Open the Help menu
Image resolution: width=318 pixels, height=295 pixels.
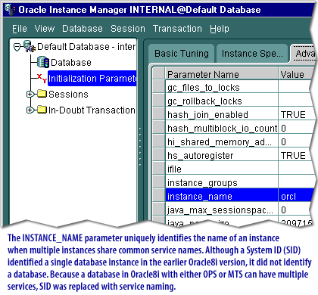pyautogui.click(x=220, y=29)
